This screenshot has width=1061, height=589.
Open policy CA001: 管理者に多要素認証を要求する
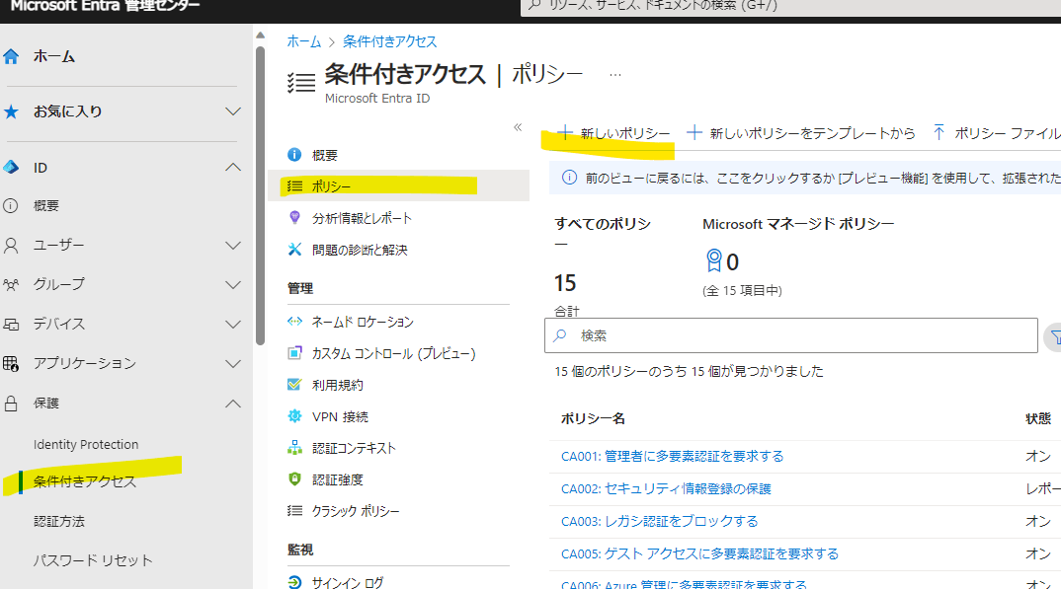click(x=672, y=457)
